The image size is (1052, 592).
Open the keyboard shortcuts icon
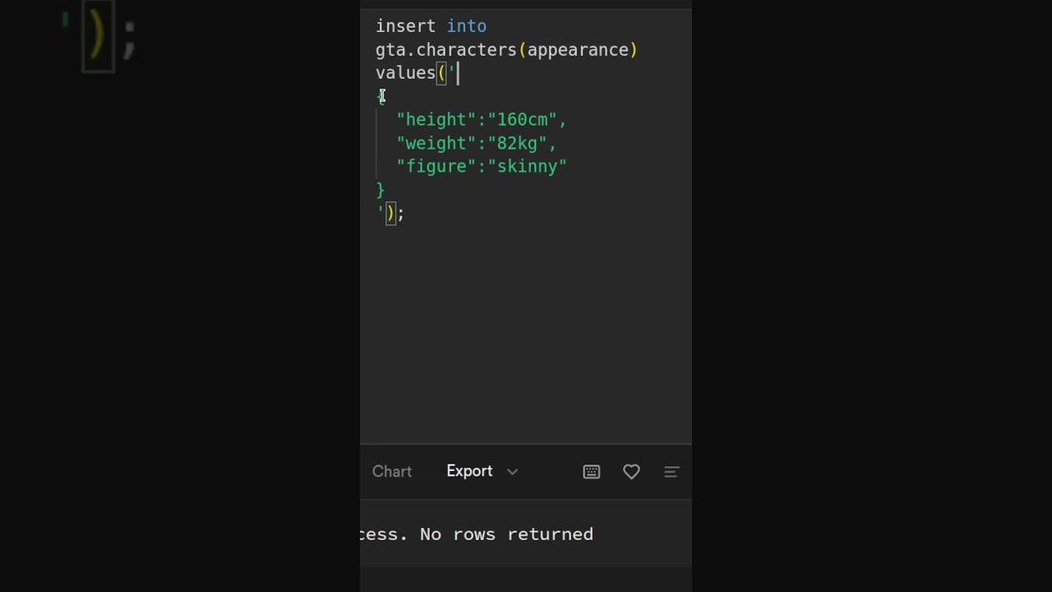click(x=592, y=472)
